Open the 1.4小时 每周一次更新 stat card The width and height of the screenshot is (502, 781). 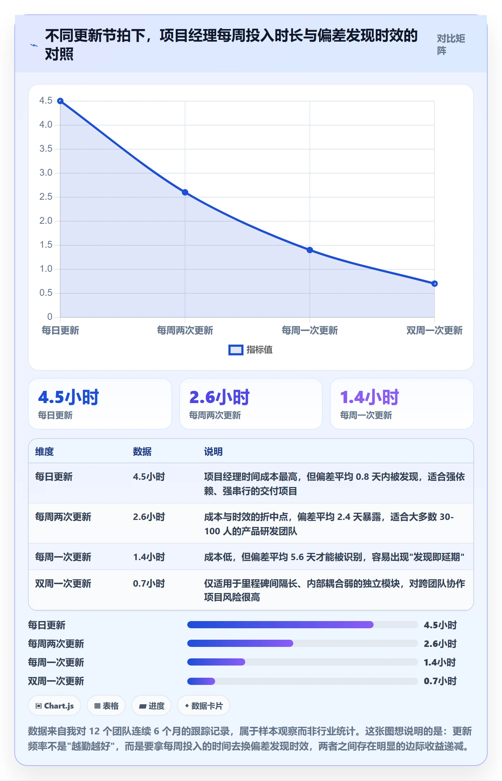pyautogui.click(x=402, y=404)
